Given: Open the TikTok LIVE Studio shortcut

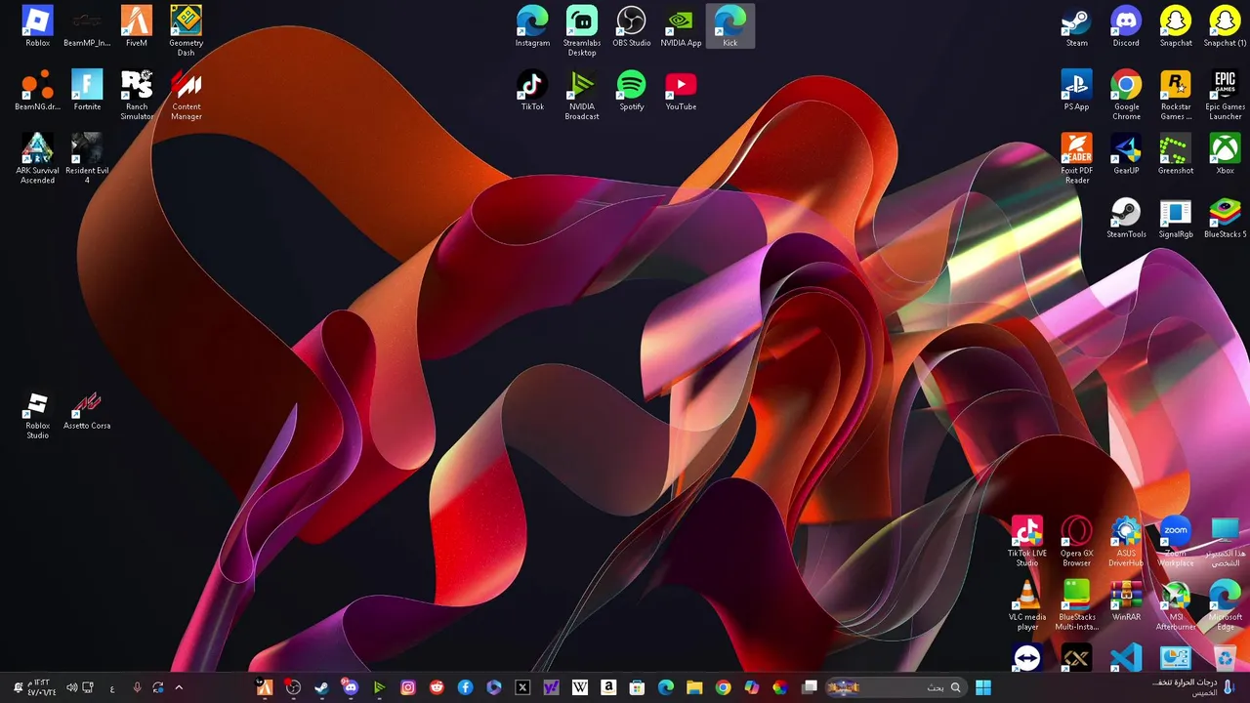Looking at the screenshot, I should pos(1027,541).
